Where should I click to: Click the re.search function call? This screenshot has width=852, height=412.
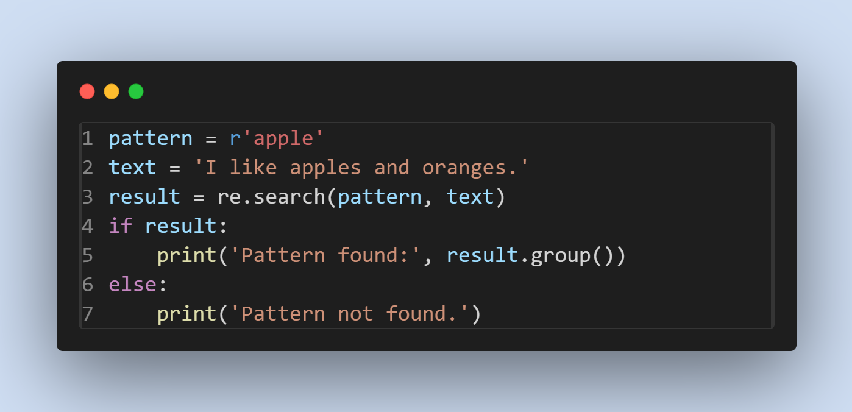(271, 197)
